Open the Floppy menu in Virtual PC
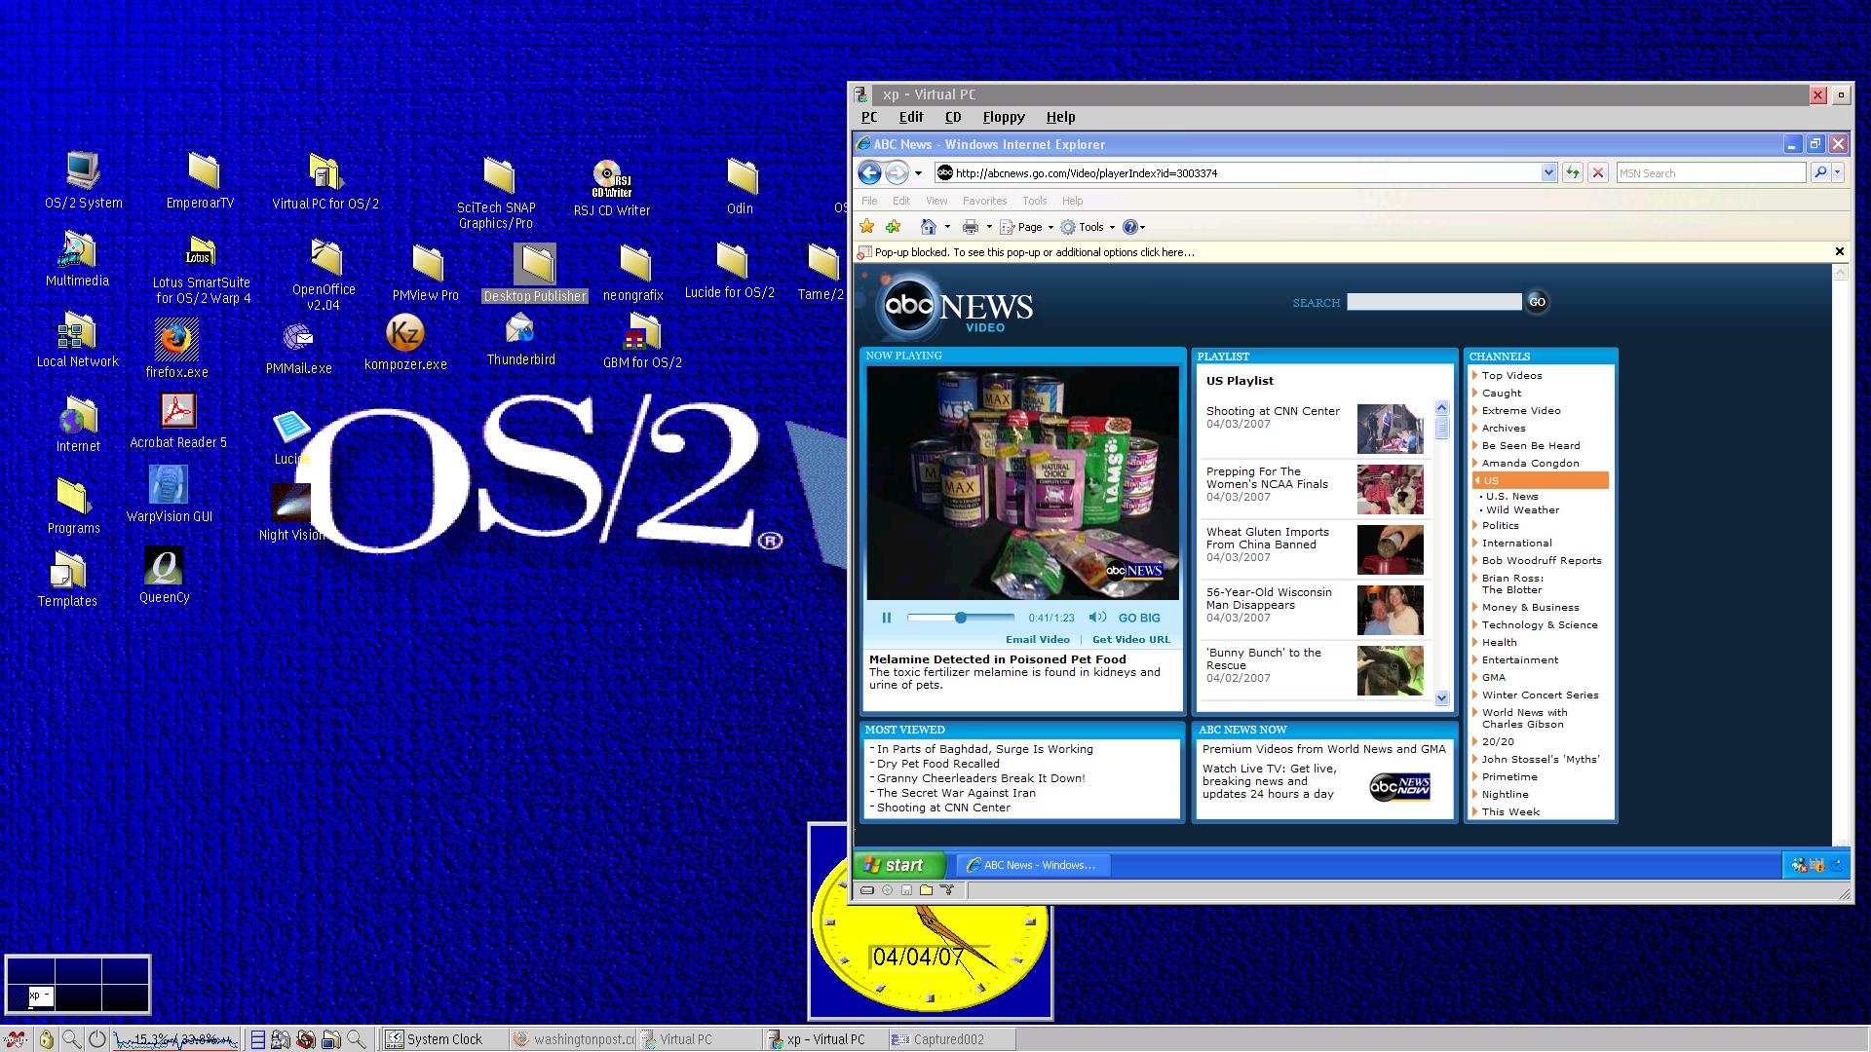Screen dimensions: 1871x1052 (1003, 117)
